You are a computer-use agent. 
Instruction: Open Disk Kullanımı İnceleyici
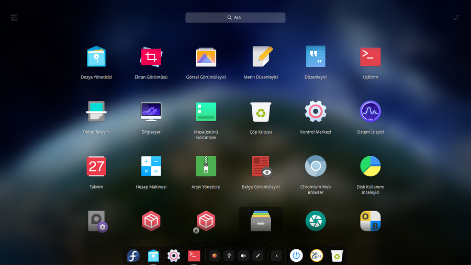[x=371, y=166]
